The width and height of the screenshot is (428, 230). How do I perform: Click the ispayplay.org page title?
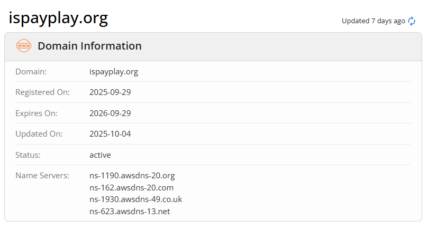click(58, 18)
